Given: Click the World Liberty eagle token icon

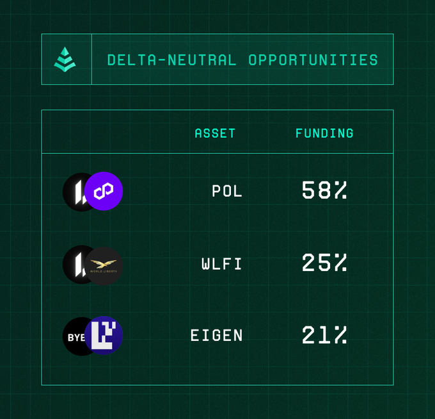Looking at the screenshot, I should [x=104, y=265].
